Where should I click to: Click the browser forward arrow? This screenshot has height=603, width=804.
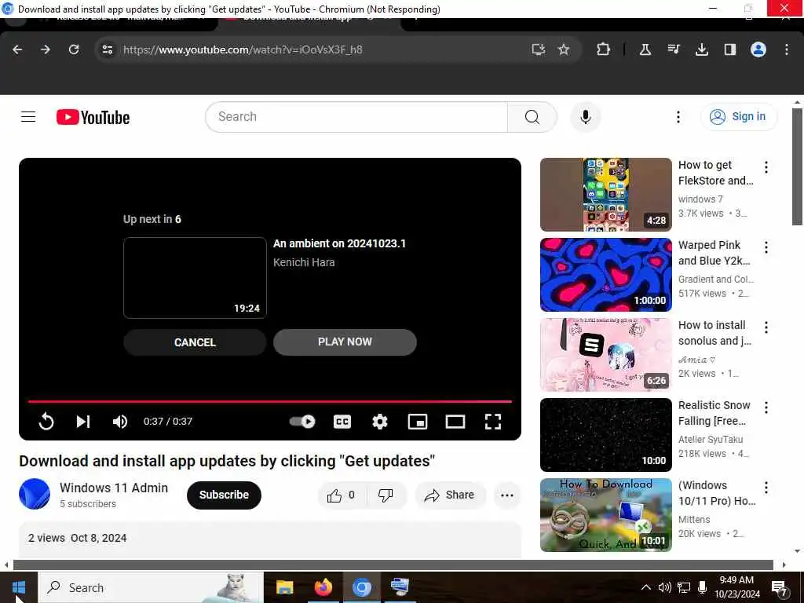coord(46,49)
